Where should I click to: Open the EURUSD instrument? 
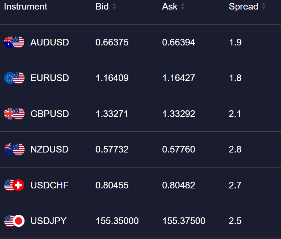pyautogui.click(x=49, y=78)
